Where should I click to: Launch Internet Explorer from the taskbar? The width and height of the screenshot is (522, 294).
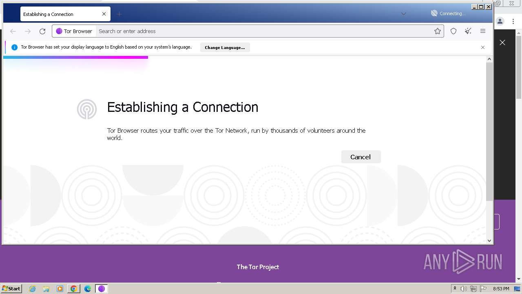(x=33, y=289)
